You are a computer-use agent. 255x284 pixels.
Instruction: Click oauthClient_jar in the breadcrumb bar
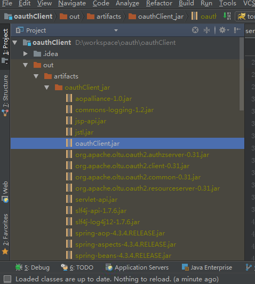pos(156,17)
